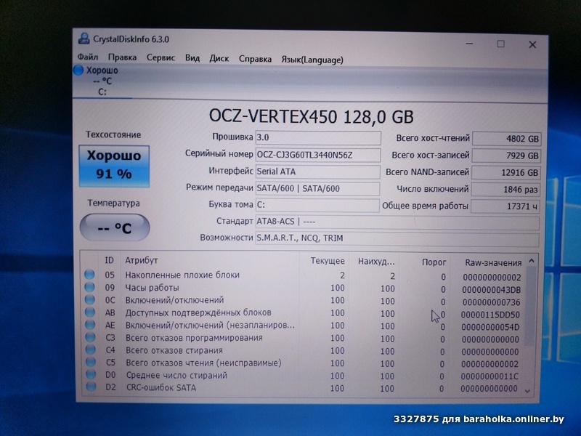Open the Файл menu

pyautogui.click(x=88, y=57)
